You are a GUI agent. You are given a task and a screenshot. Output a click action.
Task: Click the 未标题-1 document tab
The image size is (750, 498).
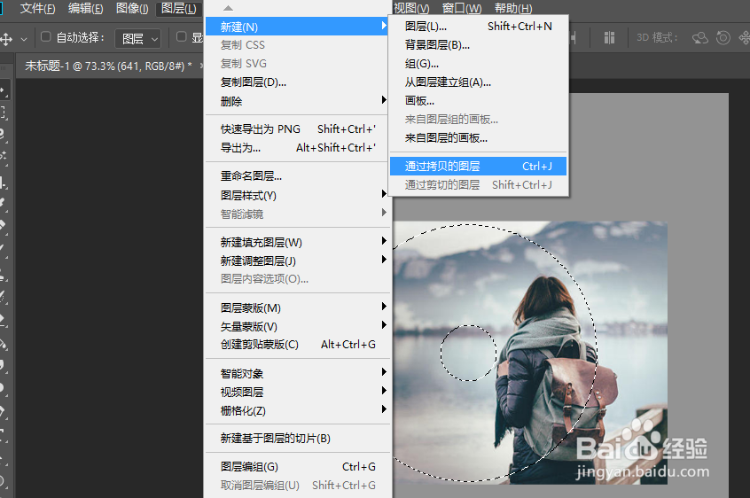108,66
